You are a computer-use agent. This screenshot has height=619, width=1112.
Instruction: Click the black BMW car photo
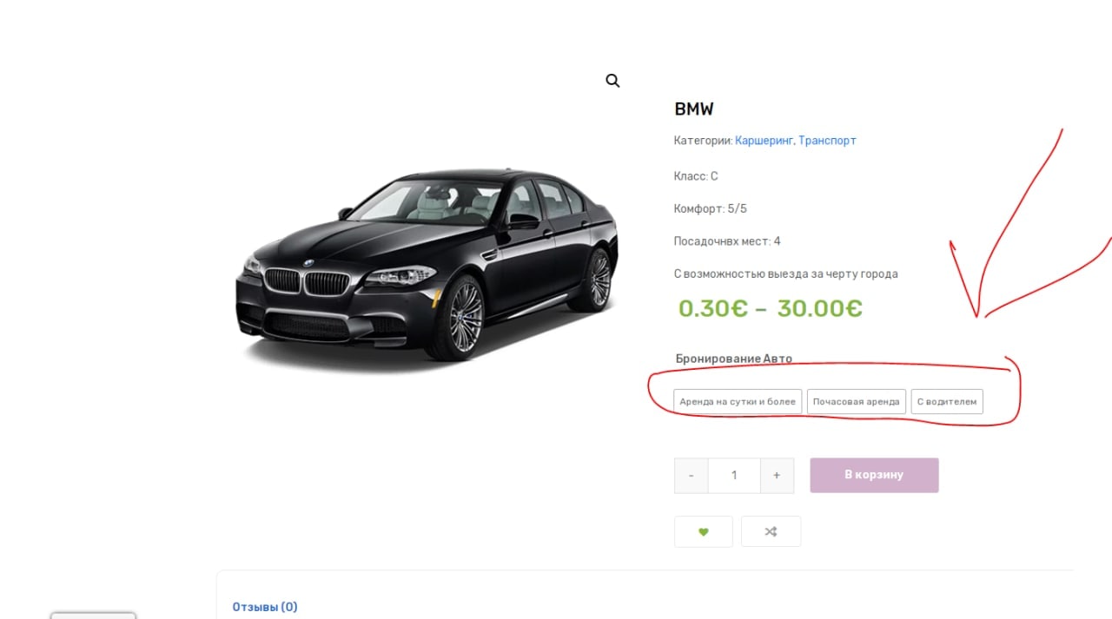pyautogui.click(x=426, y=265)
